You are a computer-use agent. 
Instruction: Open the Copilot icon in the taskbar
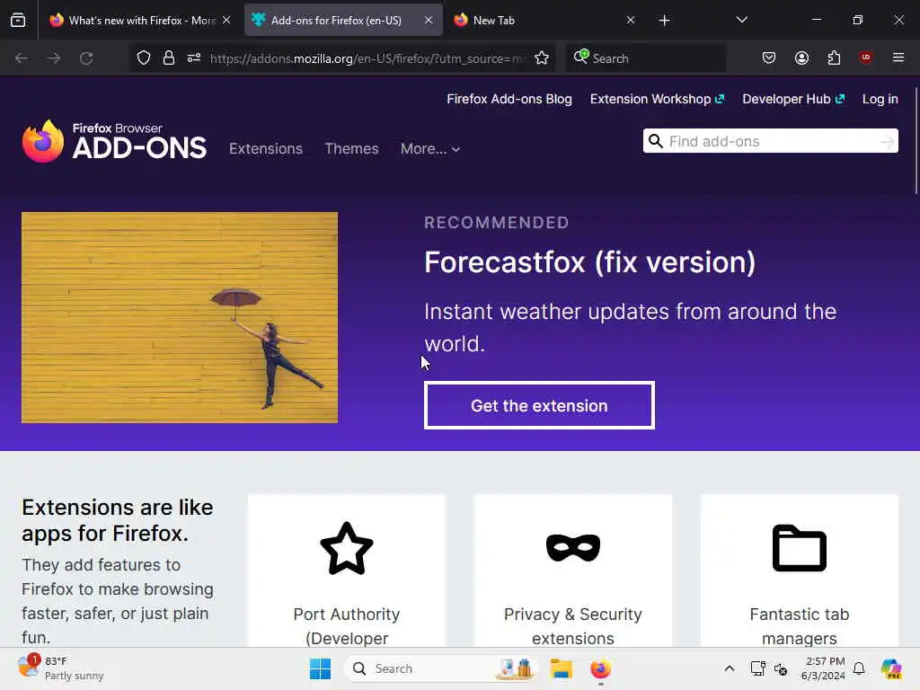pos(891,668)
